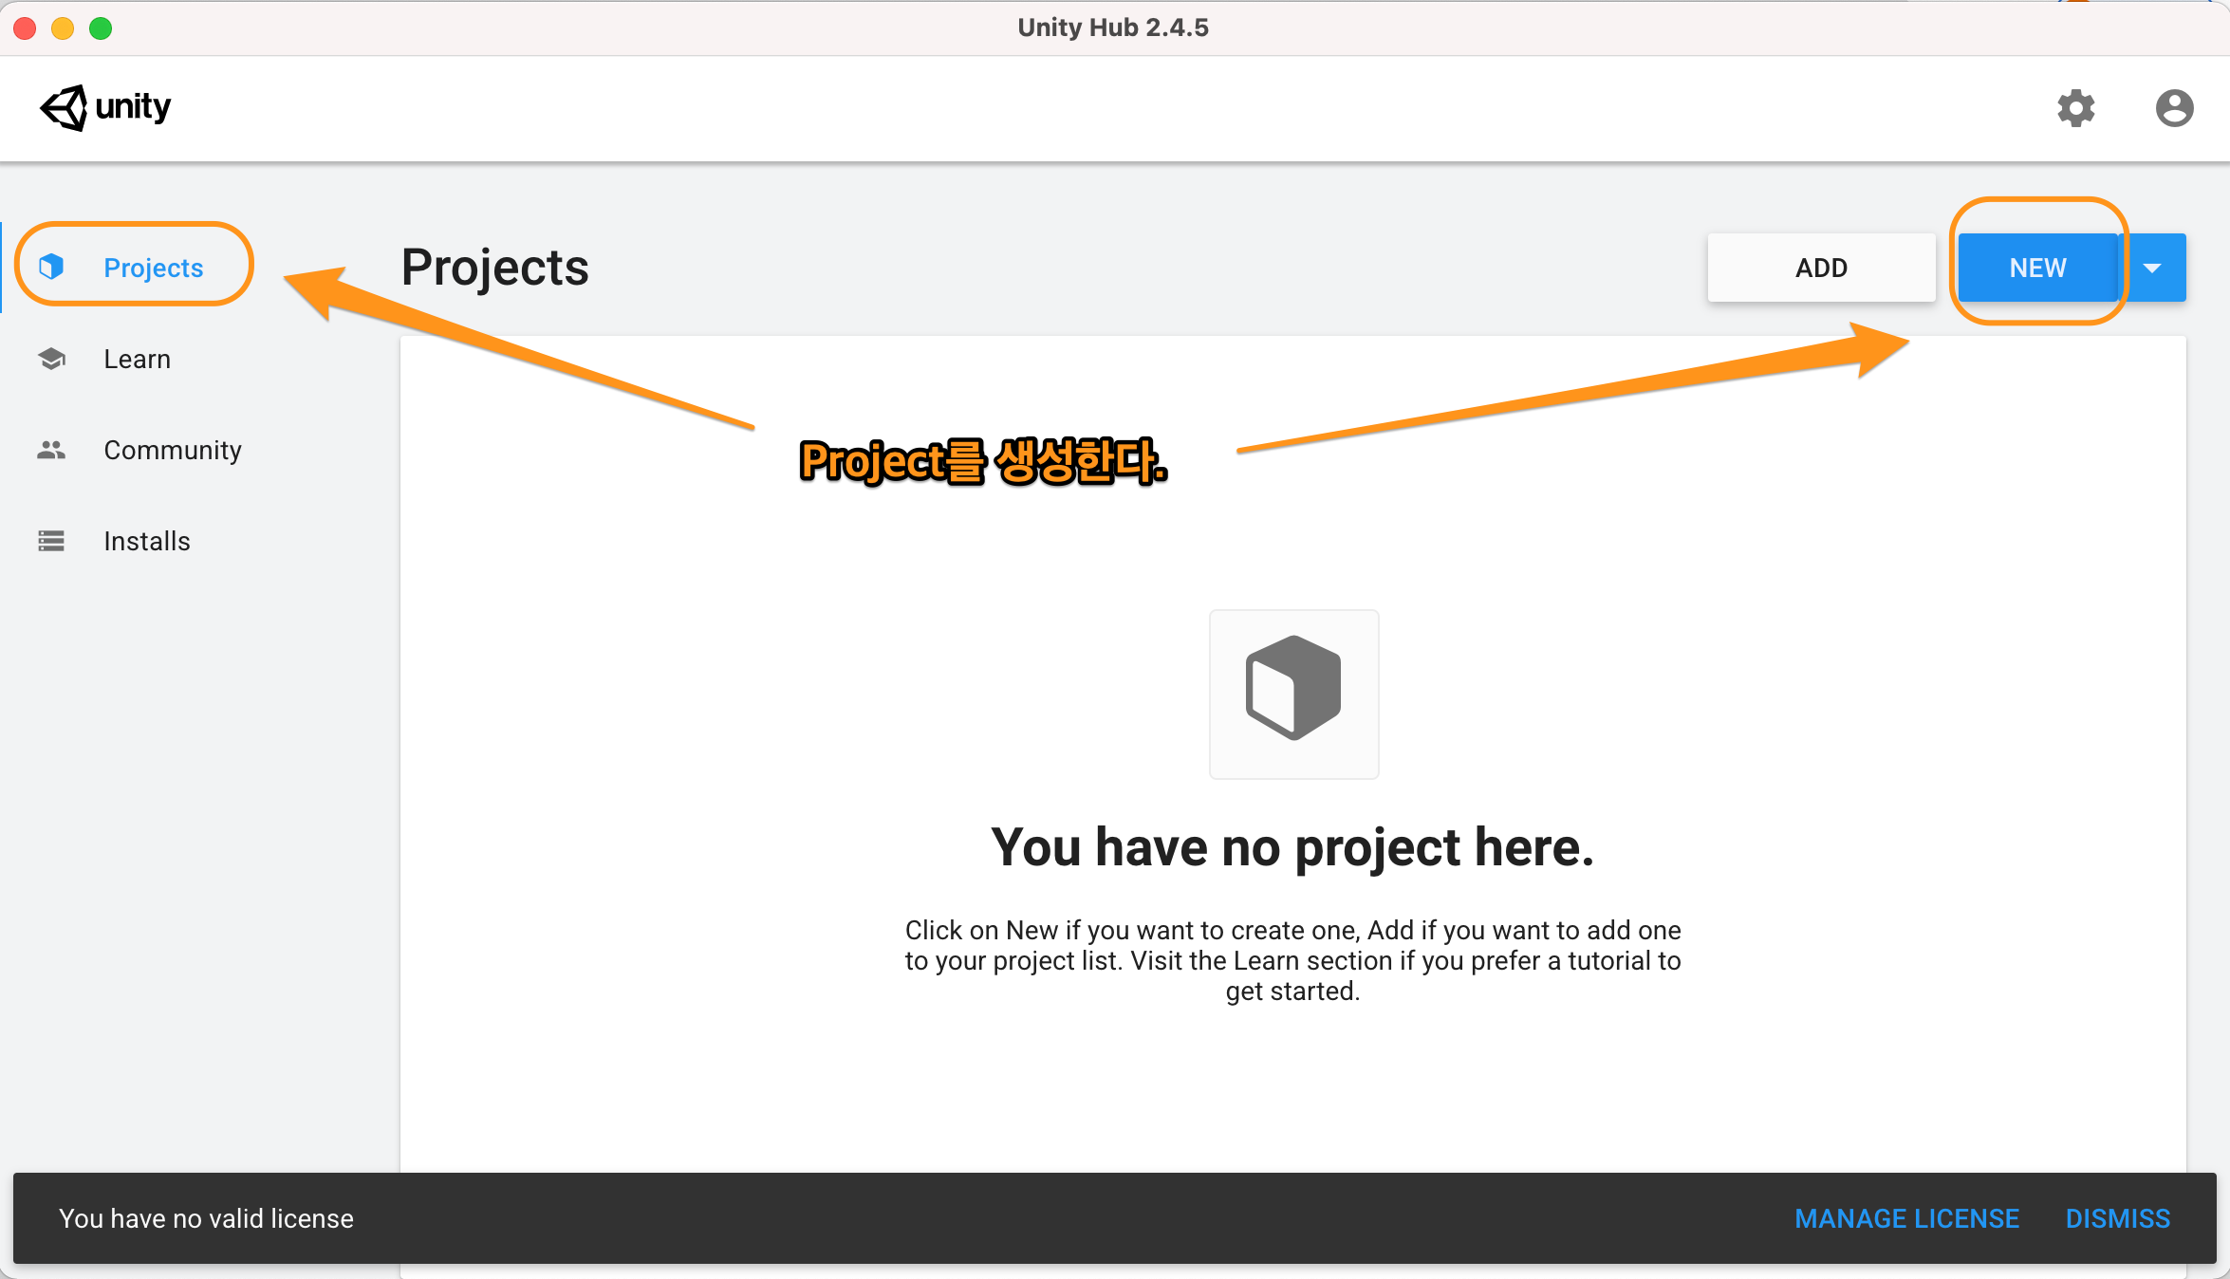Click the empty project cube thumbnail

pyautogui.click(x=1293, y=694)
